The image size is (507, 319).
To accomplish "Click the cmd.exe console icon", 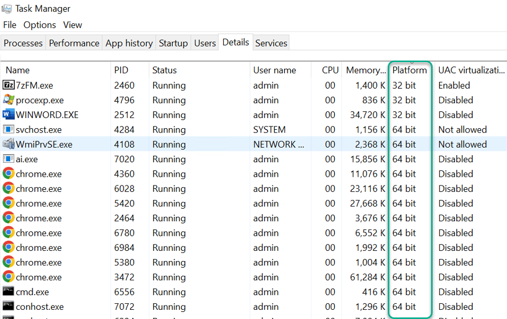I will [9, 291].
